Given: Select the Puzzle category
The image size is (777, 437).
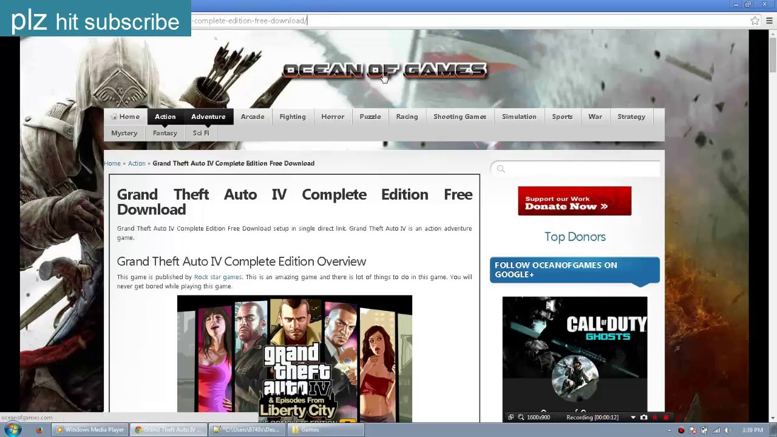Looking at the screenshot, I should point(370,117).
